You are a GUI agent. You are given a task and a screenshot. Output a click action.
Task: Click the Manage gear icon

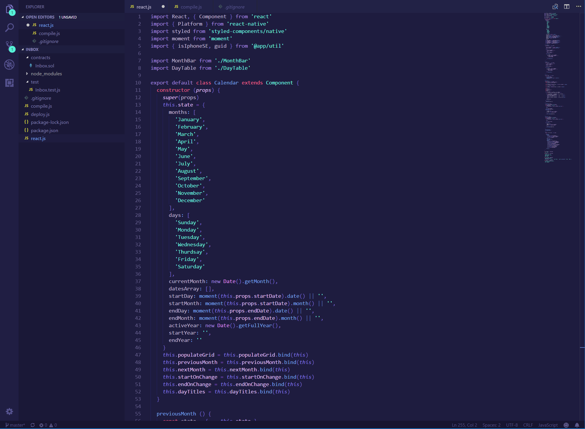(x=9, y=411)
